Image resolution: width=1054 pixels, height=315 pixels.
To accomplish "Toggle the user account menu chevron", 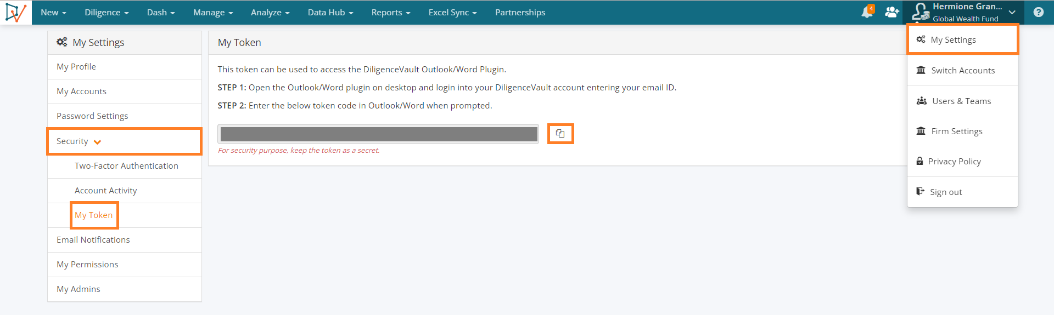I will click(x=1012, y=12).
